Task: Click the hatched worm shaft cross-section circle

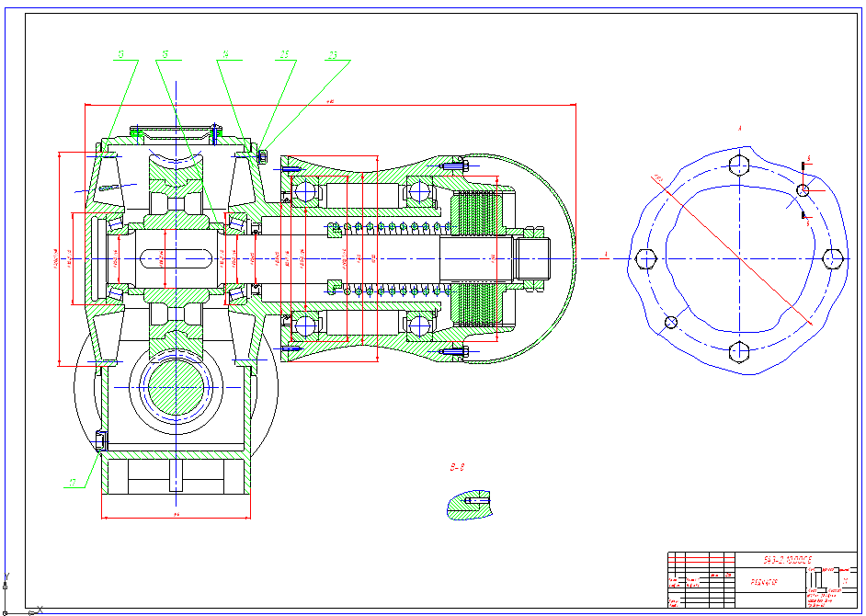Action: [x=177, y=387]
